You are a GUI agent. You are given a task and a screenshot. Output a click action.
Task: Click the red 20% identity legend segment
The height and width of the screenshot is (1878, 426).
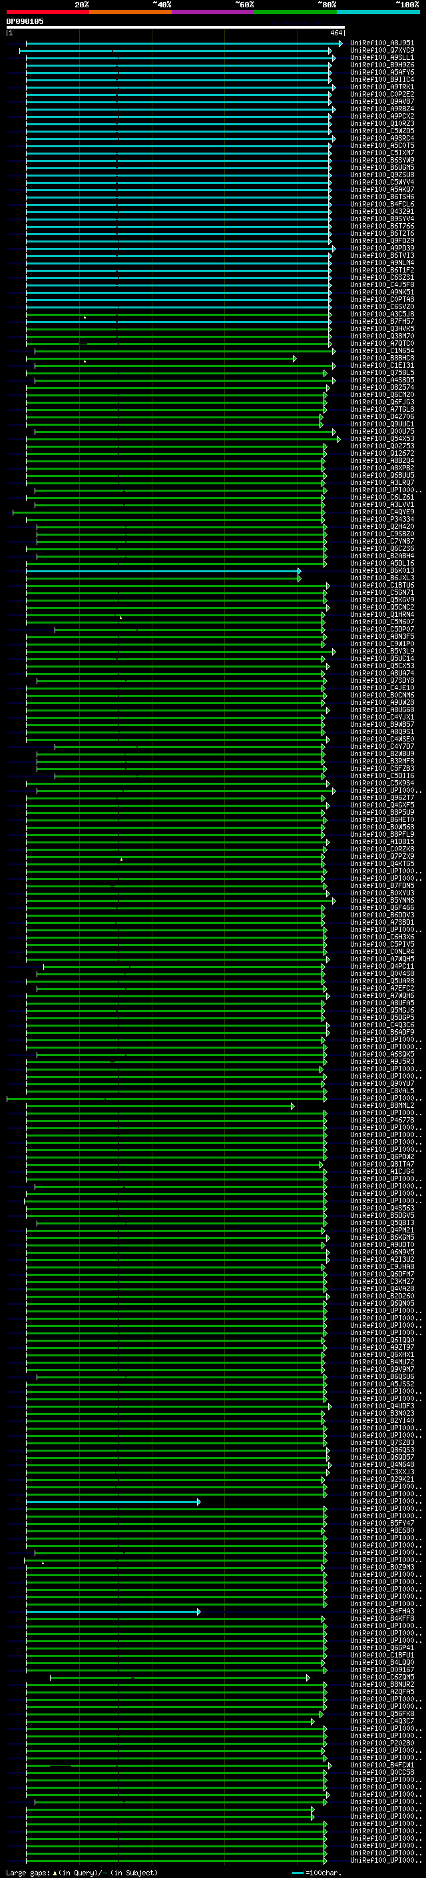[x=48, y=12]
